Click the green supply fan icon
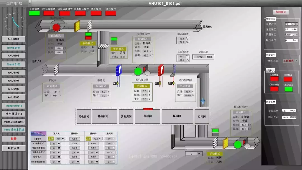 tap(138, 71)
